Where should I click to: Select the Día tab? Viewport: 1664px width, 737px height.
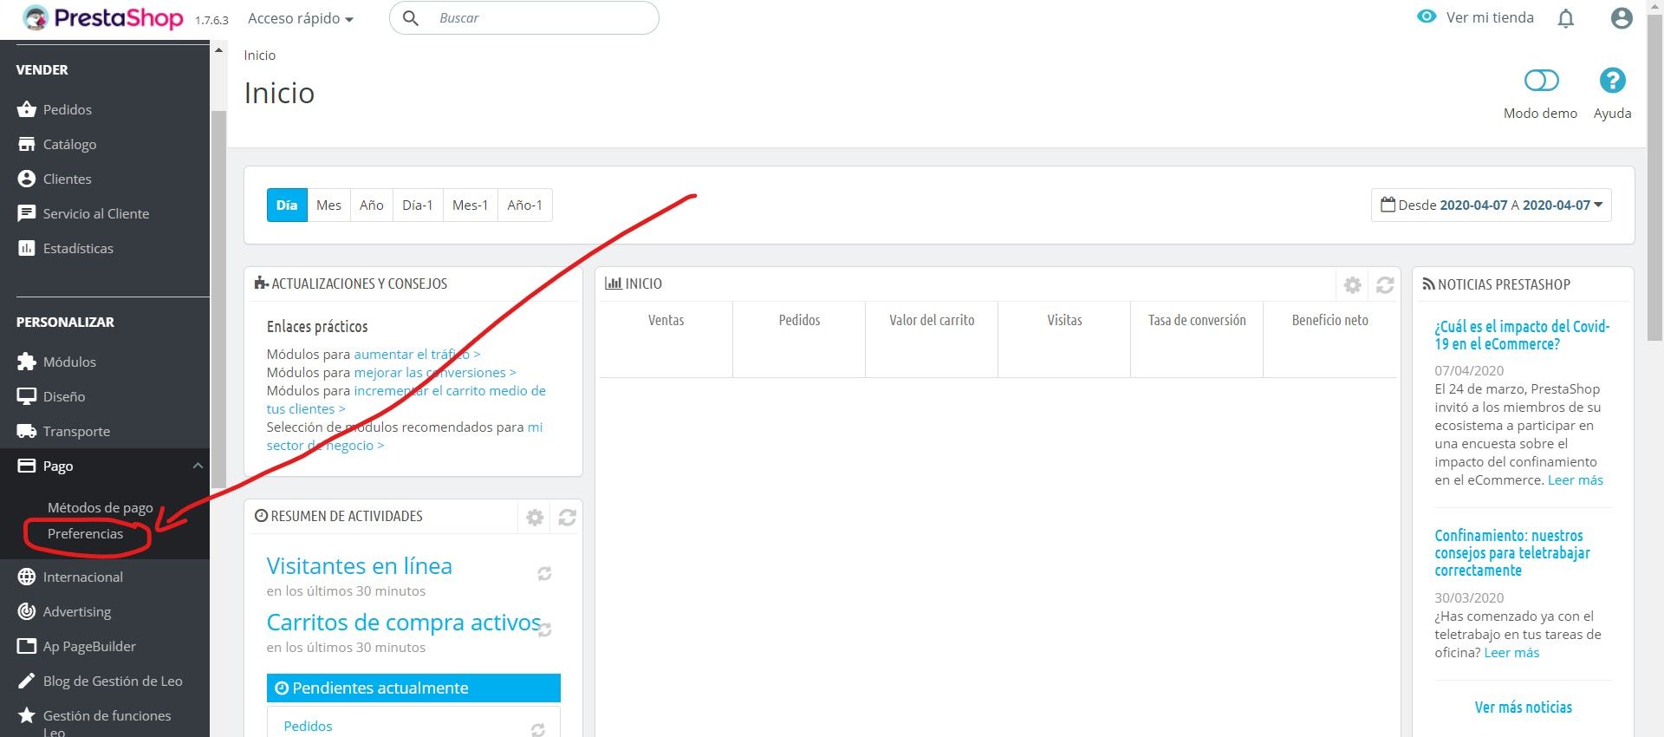coord(287,205)
